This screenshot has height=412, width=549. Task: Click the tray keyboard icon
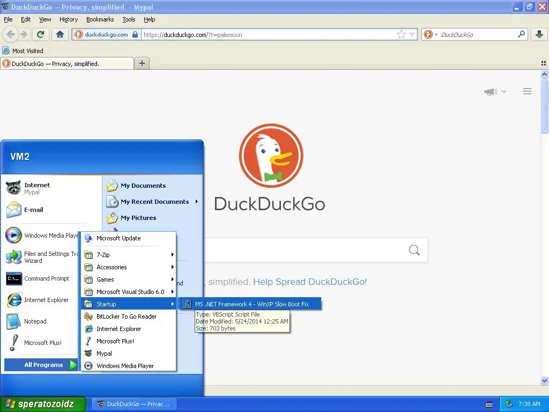tap(489, 404)
